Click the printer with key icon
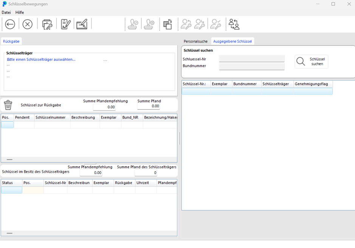This screenshot has height=248, width=355. coord(47,25)
